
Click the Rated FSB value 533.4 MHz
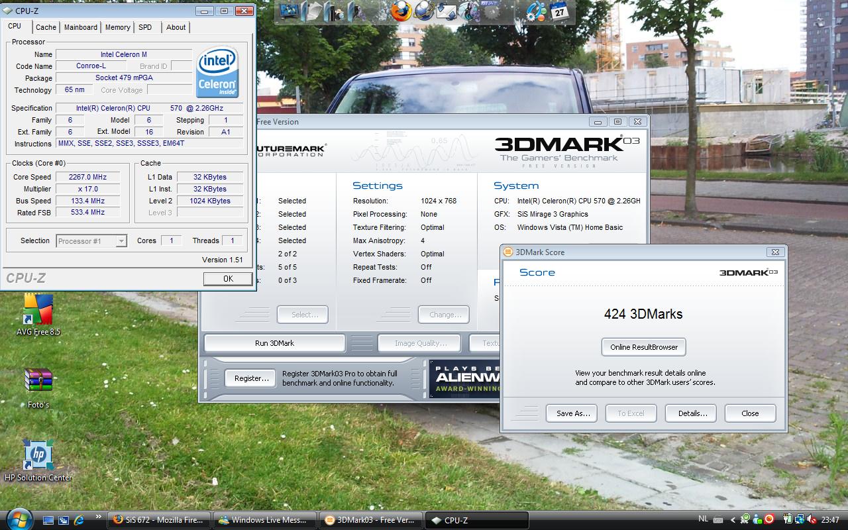click(x=87, y=212)
